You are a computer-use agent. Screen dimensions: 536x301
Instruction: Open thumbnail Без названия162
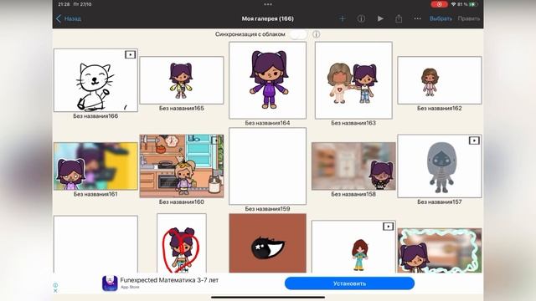pos(440,80)
